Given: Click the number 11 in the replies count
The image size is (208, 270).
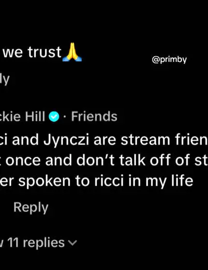Looking at the screenshot, I should pyautogui.click(x=13, y=242).
